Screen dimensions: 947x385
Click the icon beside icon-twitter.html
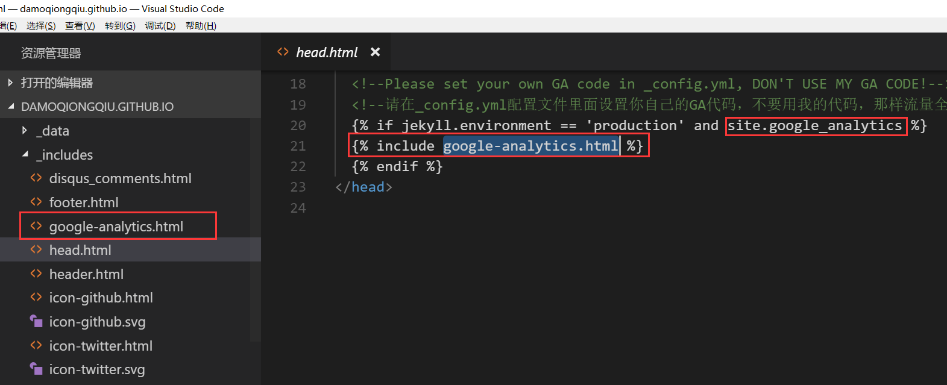(36, 345)
